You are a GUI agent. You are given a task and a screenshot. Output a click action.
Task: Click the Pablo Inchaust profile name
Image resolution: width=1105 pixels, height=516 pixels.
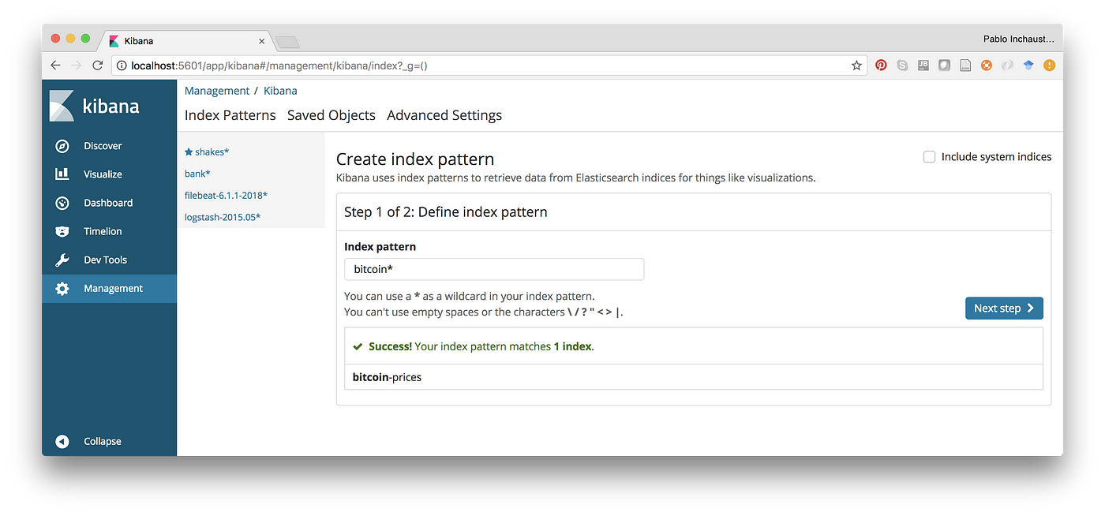pos(1018,39)
